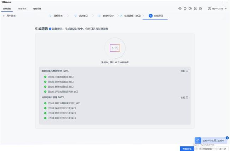Open the account 182****3532 dropdown arrow
This screenshot has width=230, height=151.
(x=226, y=8)
